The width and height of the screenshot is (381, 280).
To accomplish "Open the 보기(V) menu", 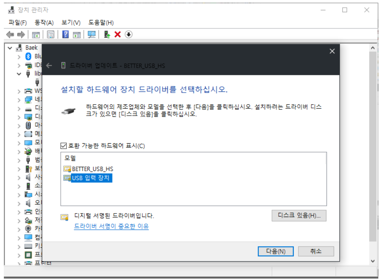I will tap(71, 23).
